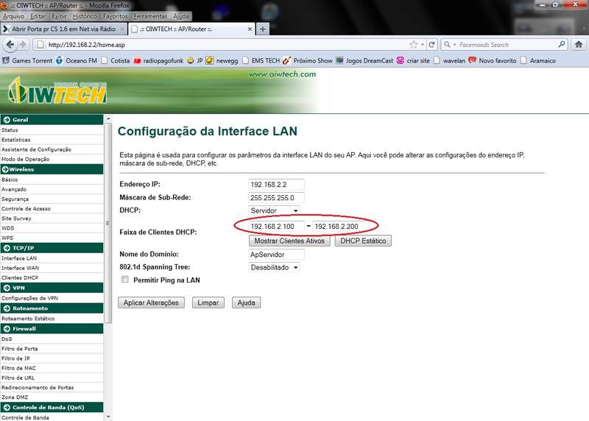Enable Permitir Ping na LAN checkbox
Viewport: 589px width, 421px height.
[125, 280]
